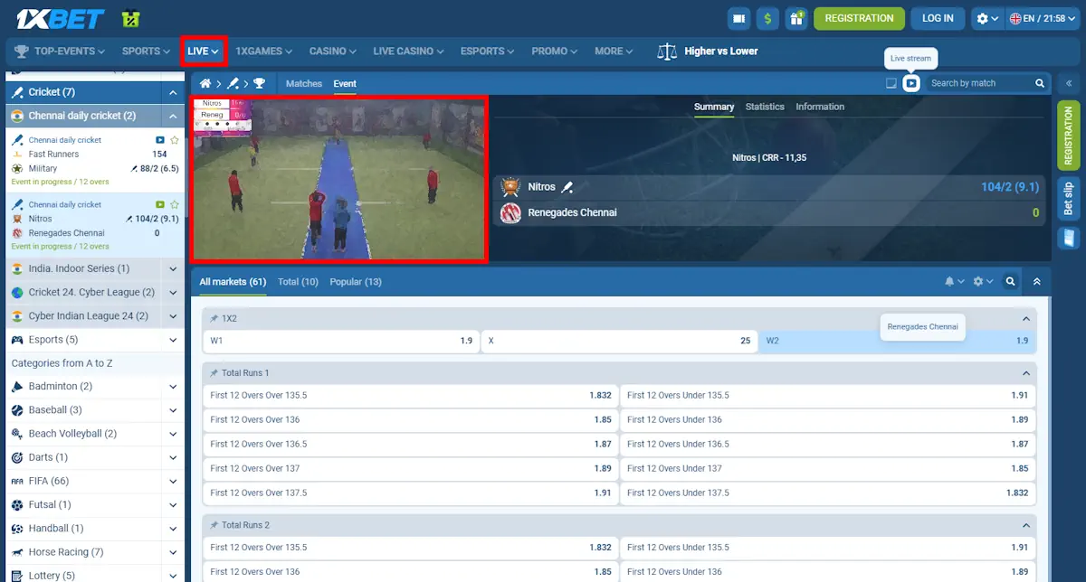
Task: Open the LIVE menu in navigation bar
Action: [203, 52]
